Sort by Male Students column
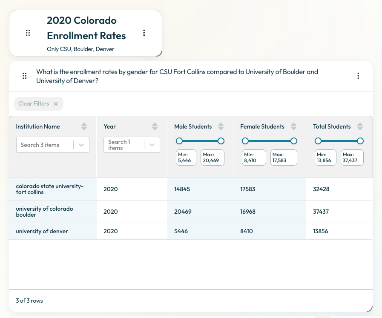Image resolution: width=382 pixels, height=318 pixels. (221, 126)
